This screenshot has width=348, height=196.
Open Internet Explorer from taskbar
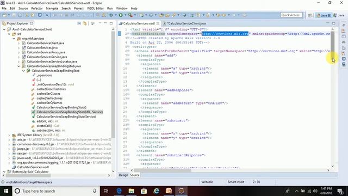pos(156,191)
